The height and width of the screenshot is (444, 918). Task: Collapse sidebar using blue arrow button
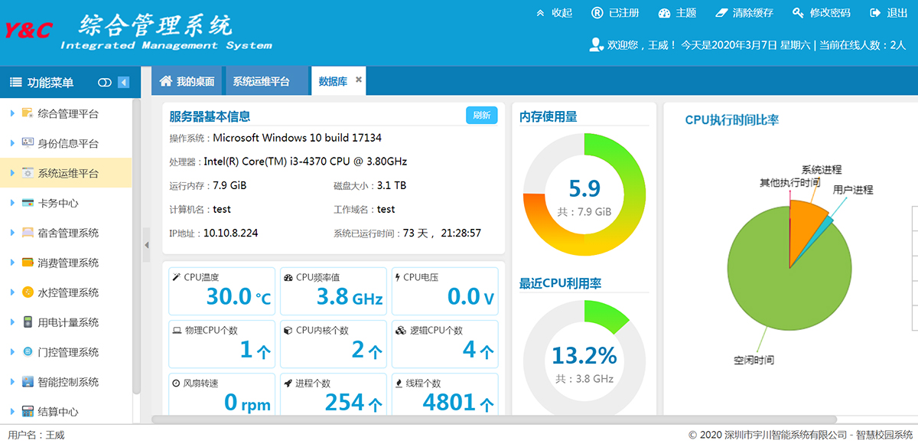[123, 83]
